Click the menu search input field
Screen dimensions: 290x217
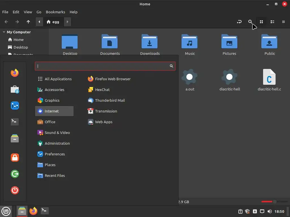(105, 66)
